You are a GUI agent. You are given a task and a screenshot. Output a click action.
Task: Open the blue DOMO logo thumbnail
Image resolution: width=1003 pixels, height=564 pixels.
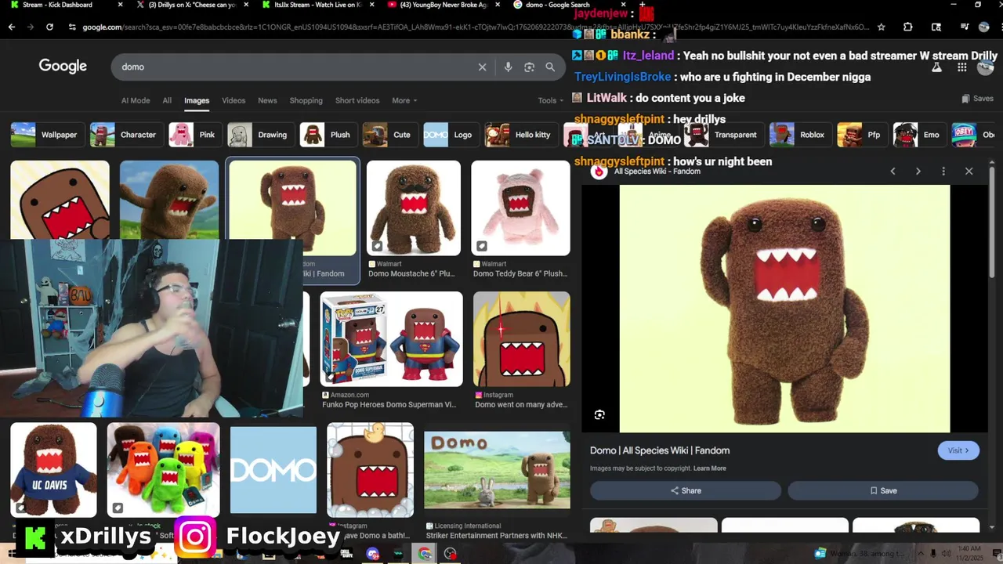click(x=273, y=470)
